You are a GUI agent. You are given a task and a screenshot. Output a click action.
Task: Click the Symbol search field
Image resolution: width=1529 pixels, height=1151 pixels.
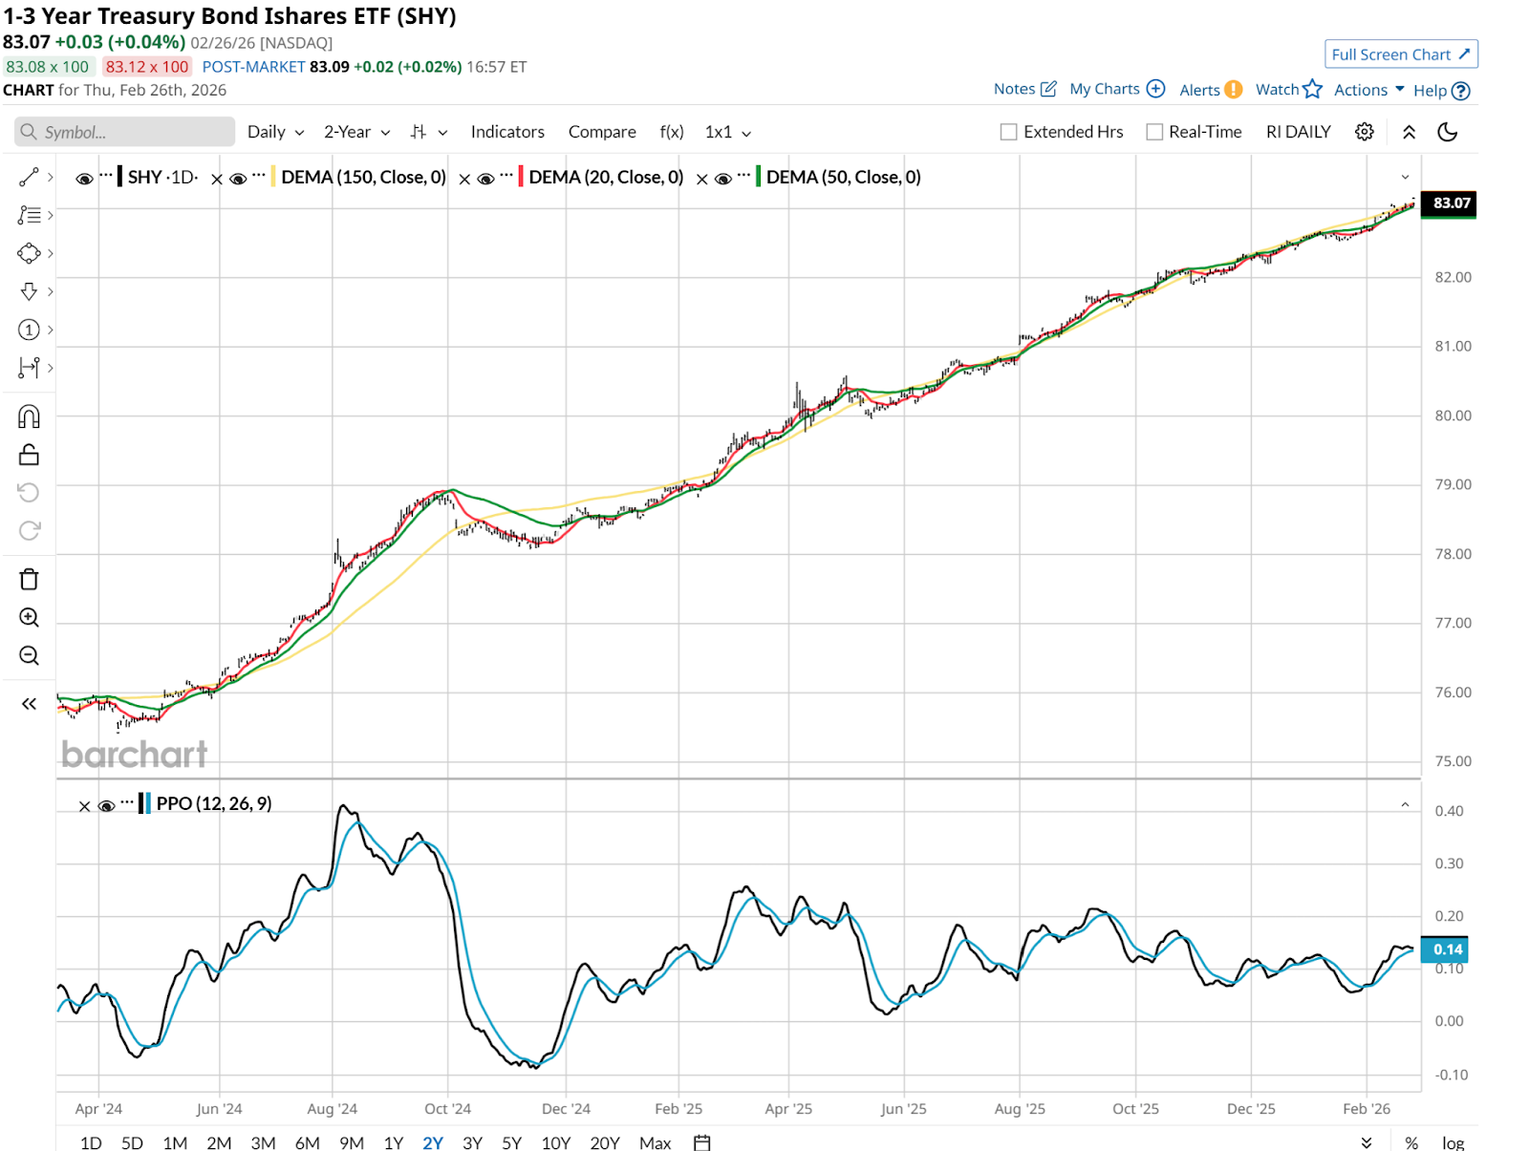click(x=124, y=132)
